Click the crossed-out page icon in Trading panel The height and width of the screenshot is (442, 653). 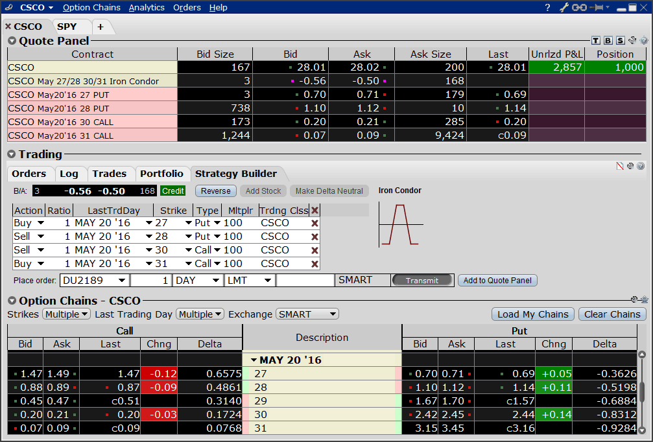coord(620,166)
